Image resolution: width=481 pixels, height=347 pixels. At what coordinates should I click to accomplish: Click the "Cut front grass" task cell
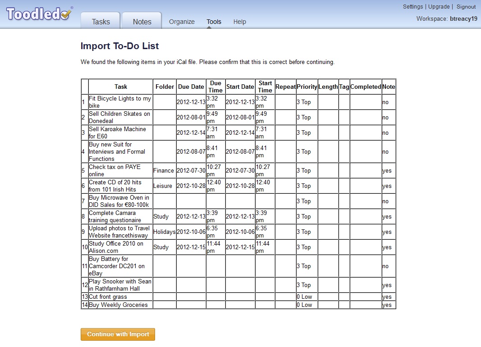(x=120, y=297)
